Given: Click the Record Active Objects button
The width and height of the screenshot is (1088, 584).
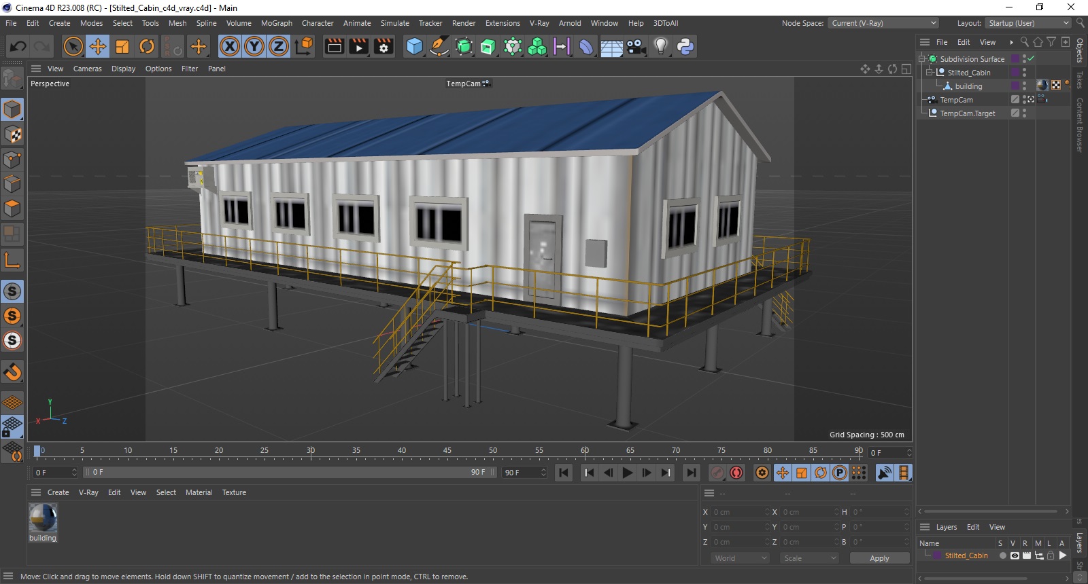Looking at the screenshot, I should point(717,473).
